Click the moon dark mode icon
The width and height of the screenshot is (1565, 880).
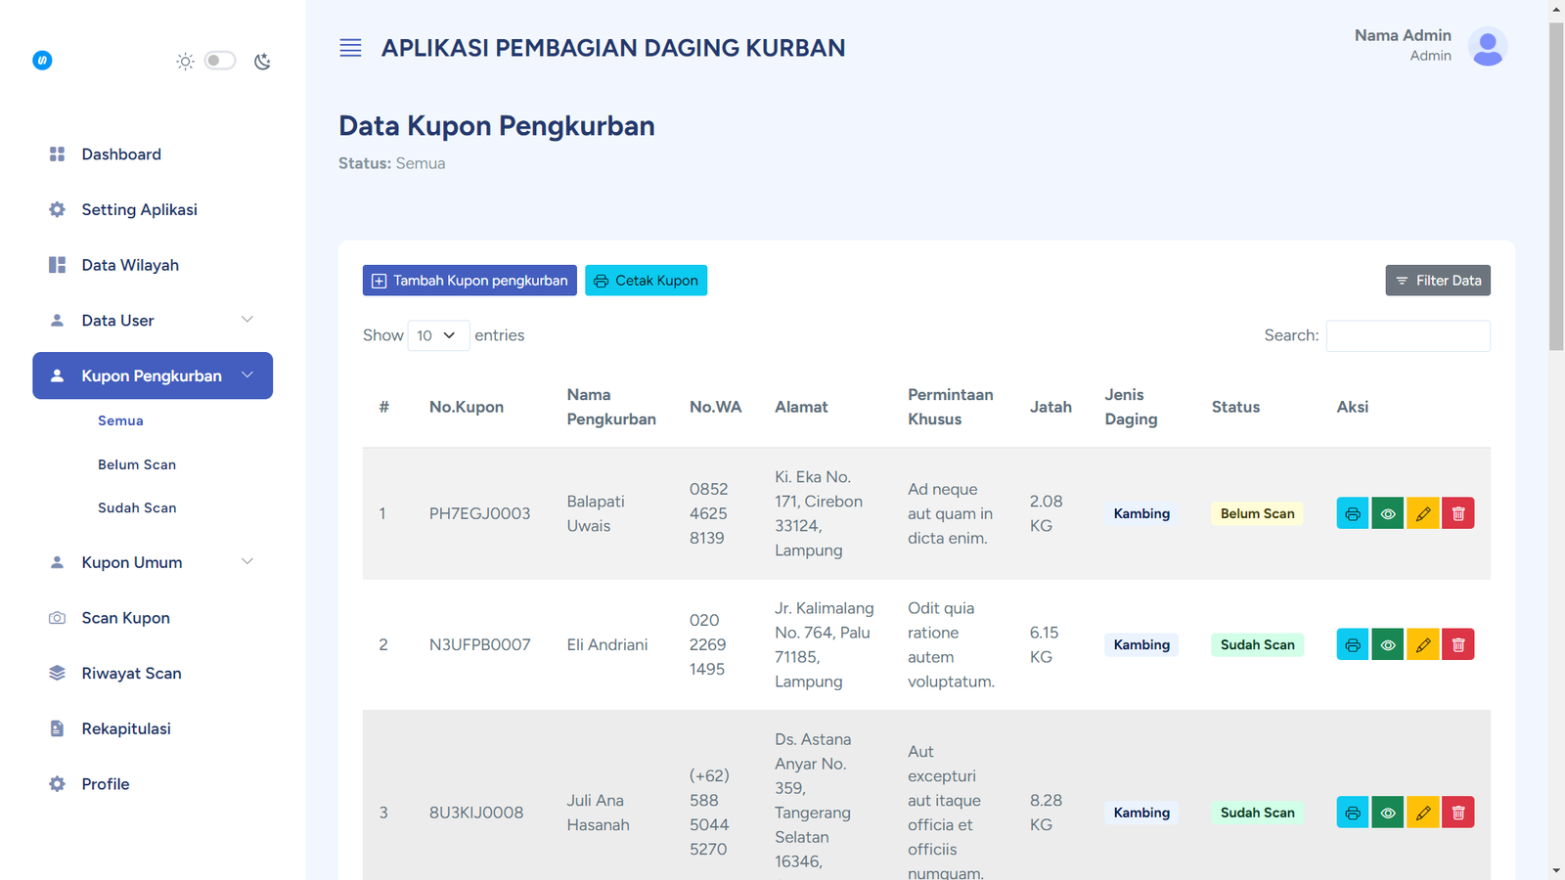click(x=262, y=62)
